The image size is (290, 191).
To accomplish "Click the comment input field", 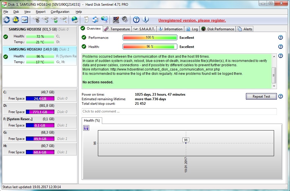I will pos(179,111).
